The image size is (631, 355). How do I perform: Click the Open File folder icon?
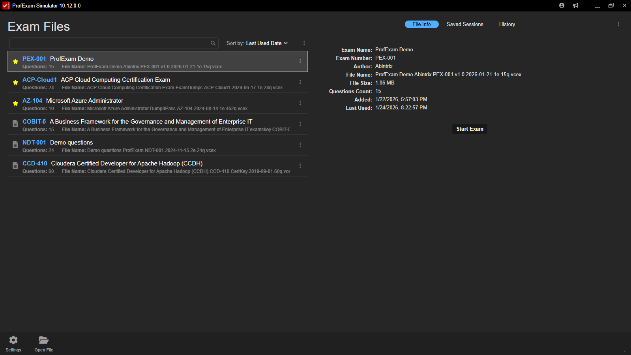point(44,344)
